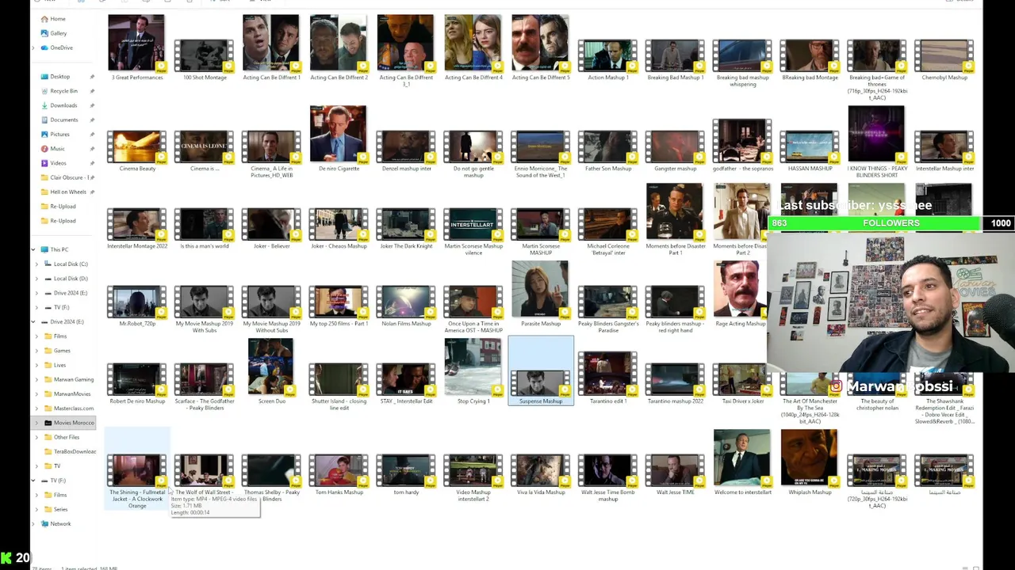Open TeraBoxDownload folder in tree
Screen dimensions: 1015x570
tap(75, 451)
